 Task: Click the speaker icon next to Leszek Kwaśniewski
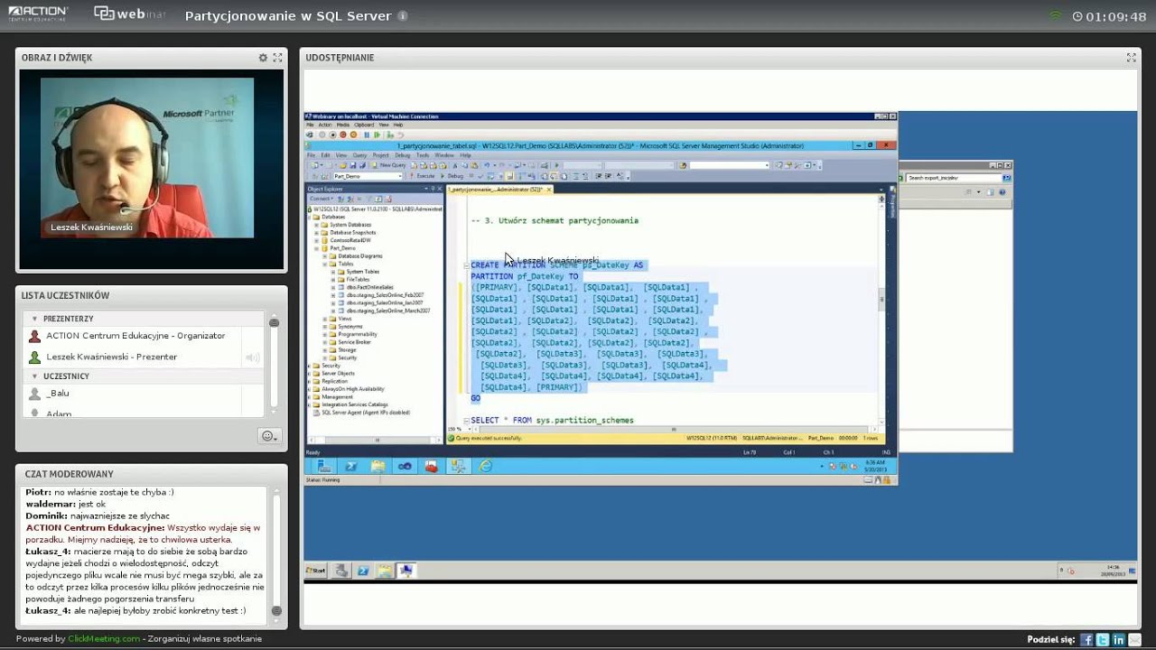pos(253,357)
